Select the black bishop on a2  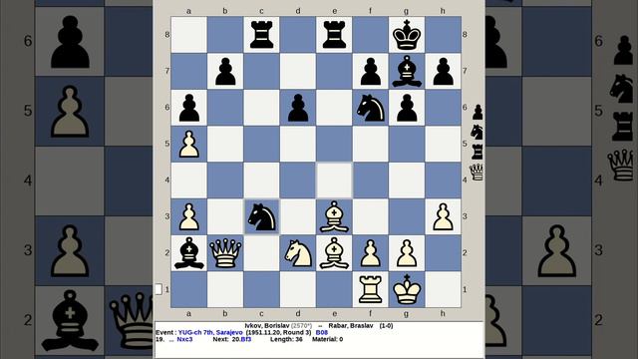[188, 253]
